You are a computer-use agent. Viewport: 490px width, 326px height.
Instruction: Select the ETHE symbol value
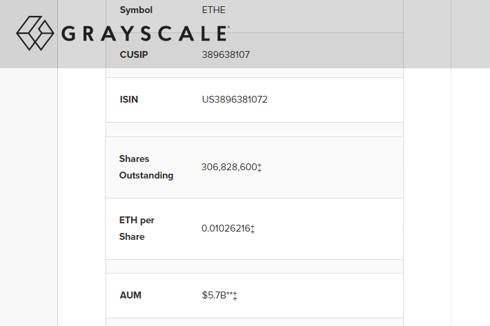point(213,10)
